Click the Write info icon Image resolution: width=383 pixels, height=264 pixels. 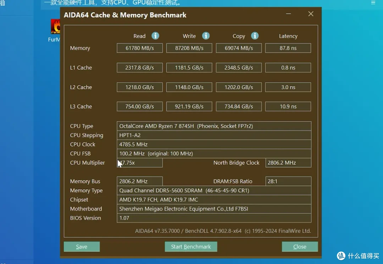pyautogui.click(x=206, y=36)
